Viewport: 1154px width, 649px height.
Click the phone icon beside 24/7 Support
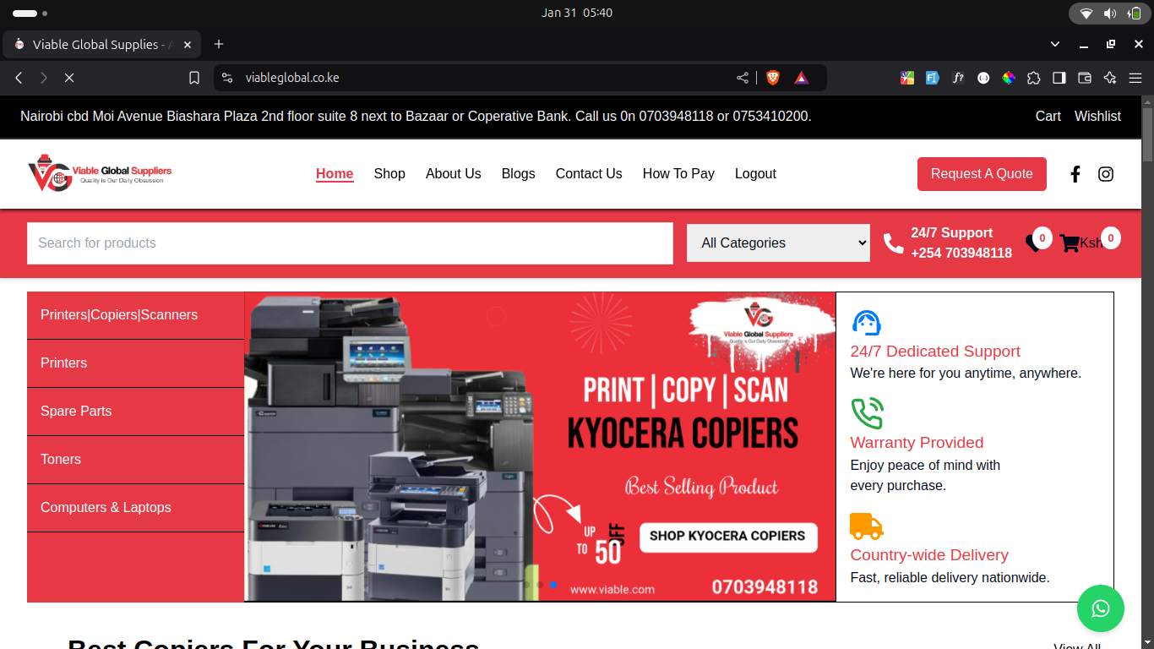pos(893,243)
